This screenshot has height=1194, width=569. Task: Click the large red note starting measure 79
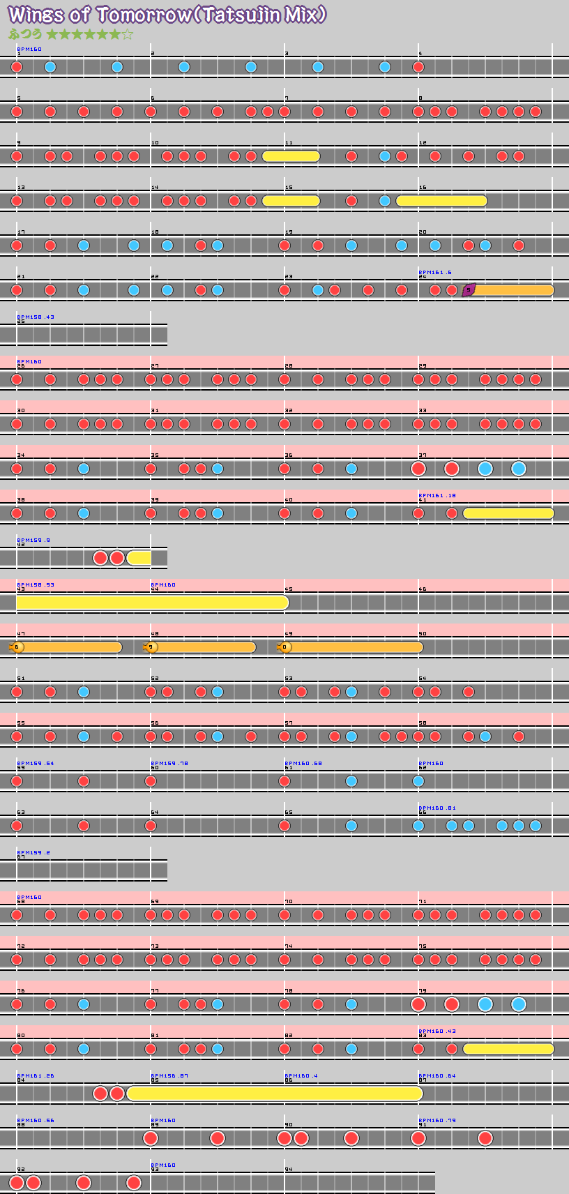418,1004
